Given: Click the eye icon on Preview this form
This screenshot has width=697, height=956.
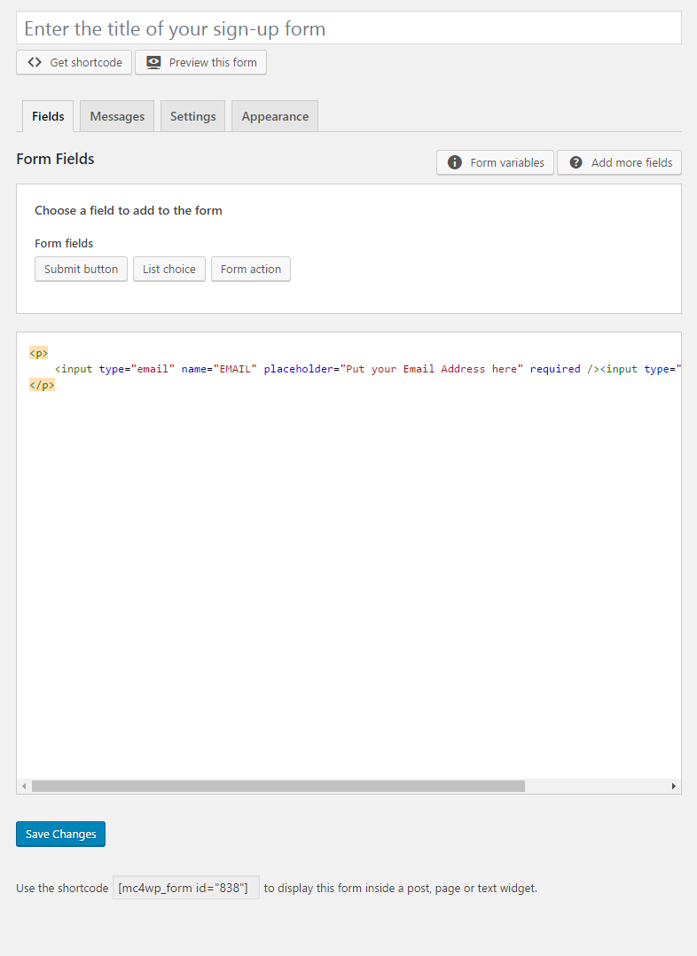Looking at the screenshot, I should tap(153, 62).
